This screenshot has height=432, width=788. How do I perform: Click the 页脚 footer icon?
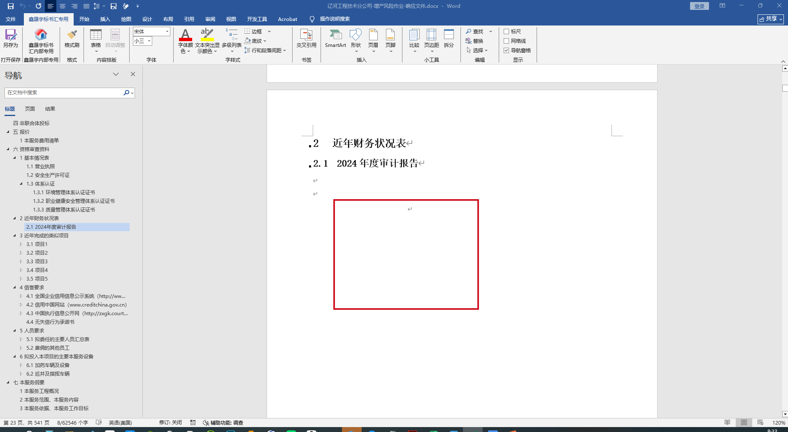coord(391,40)
